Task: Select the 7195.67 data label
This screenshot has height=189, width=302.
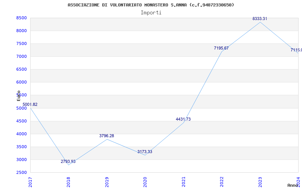Action: [221, 48]
